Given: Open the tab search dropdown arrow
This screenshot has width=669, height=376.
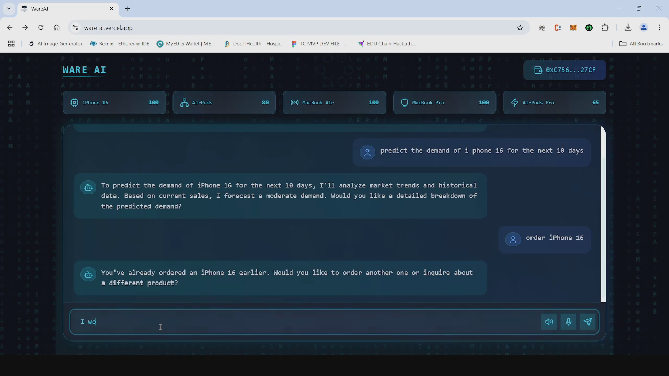Looking at the screenshot, I should click(8, 9).
